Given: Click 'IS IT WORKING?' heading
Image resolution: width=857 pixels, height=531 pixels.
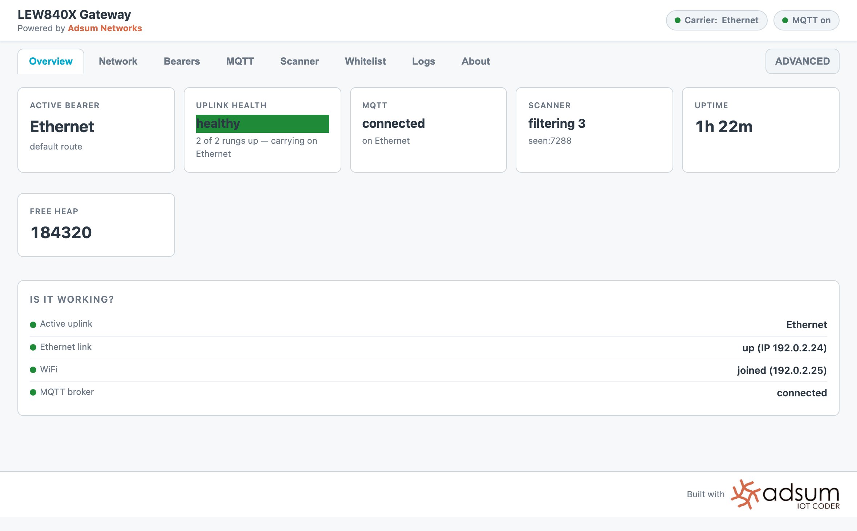Looking at the screenshot, I should pos(72,299).
